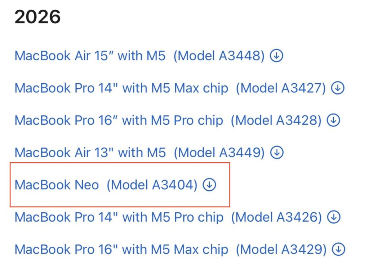Select the Model A3449 text link

coord(220,153)
